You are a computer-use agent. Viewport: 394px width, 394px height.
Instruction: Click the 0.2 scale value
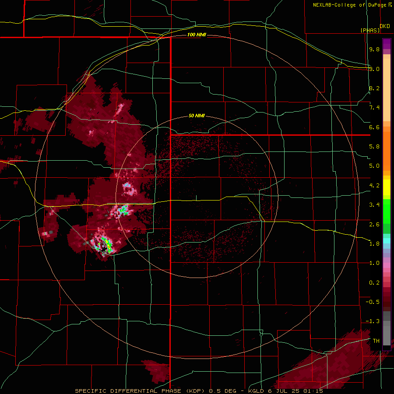[374, 283]
